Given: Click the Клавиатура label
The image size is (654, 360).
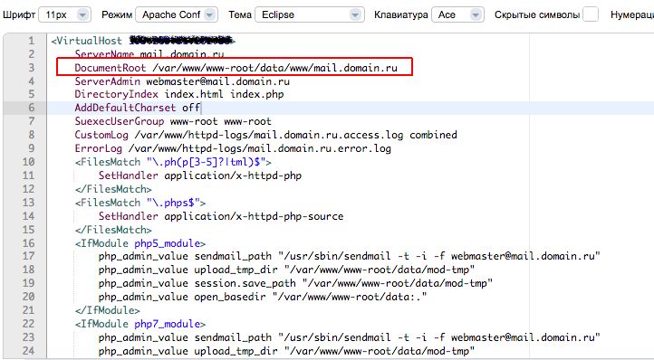Looking at the screenshot, I should tap(401, 14).
